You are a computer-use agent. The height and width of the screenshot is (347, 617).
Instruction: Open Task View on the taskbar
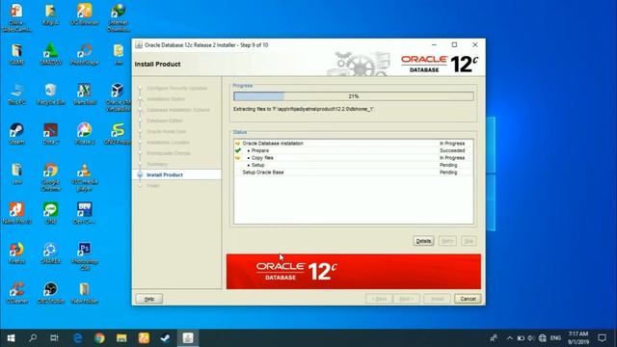54,338
